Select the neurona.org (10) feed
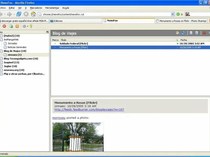The image size is (210, 157). click(14, 70)
